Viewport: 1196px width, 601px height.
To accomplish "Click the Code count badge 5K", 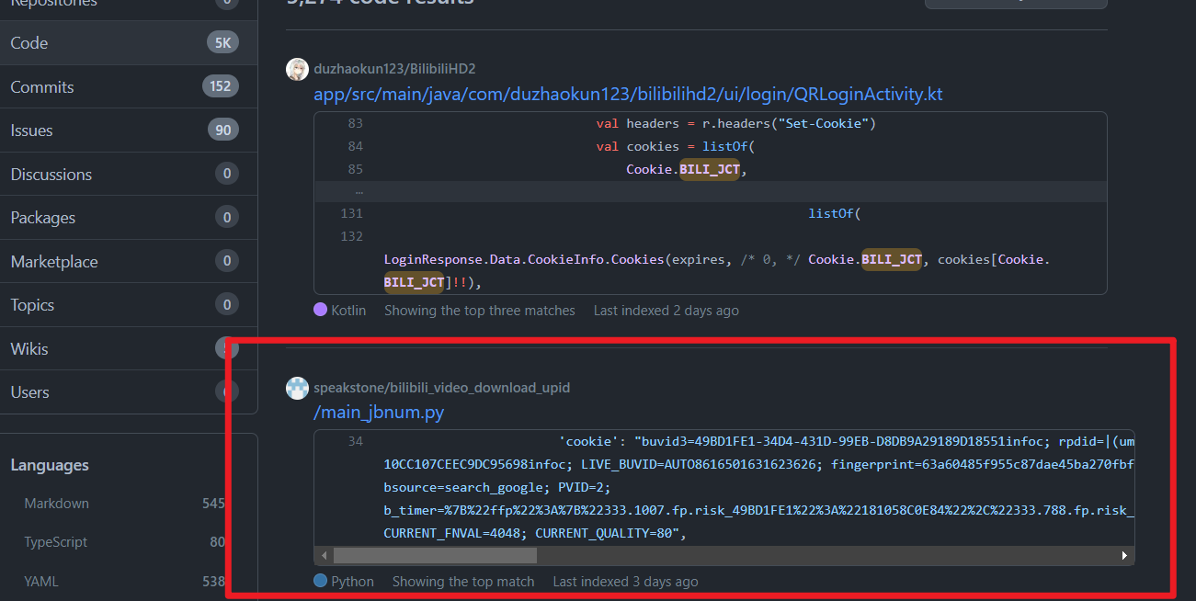I will pos(222,42).
